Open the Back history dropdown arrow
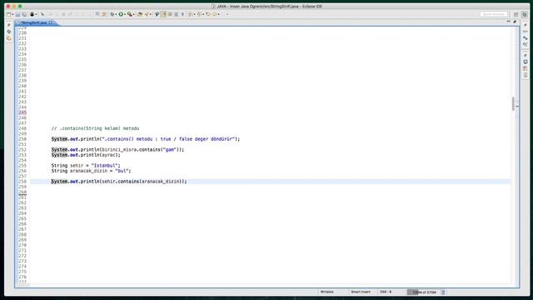This screenshot has width=533, height=300. point(218,14)
